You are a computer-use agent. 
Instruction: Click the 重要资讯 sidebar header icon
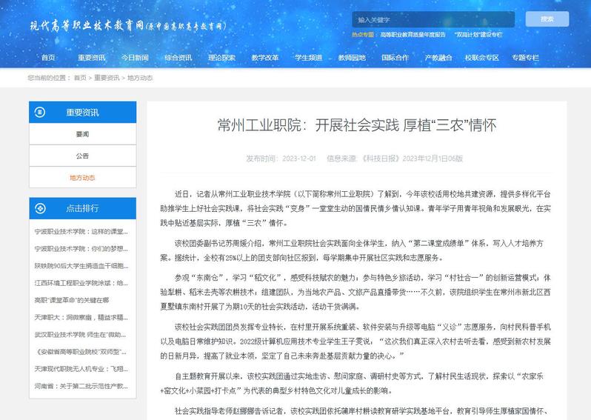[39, 113]
